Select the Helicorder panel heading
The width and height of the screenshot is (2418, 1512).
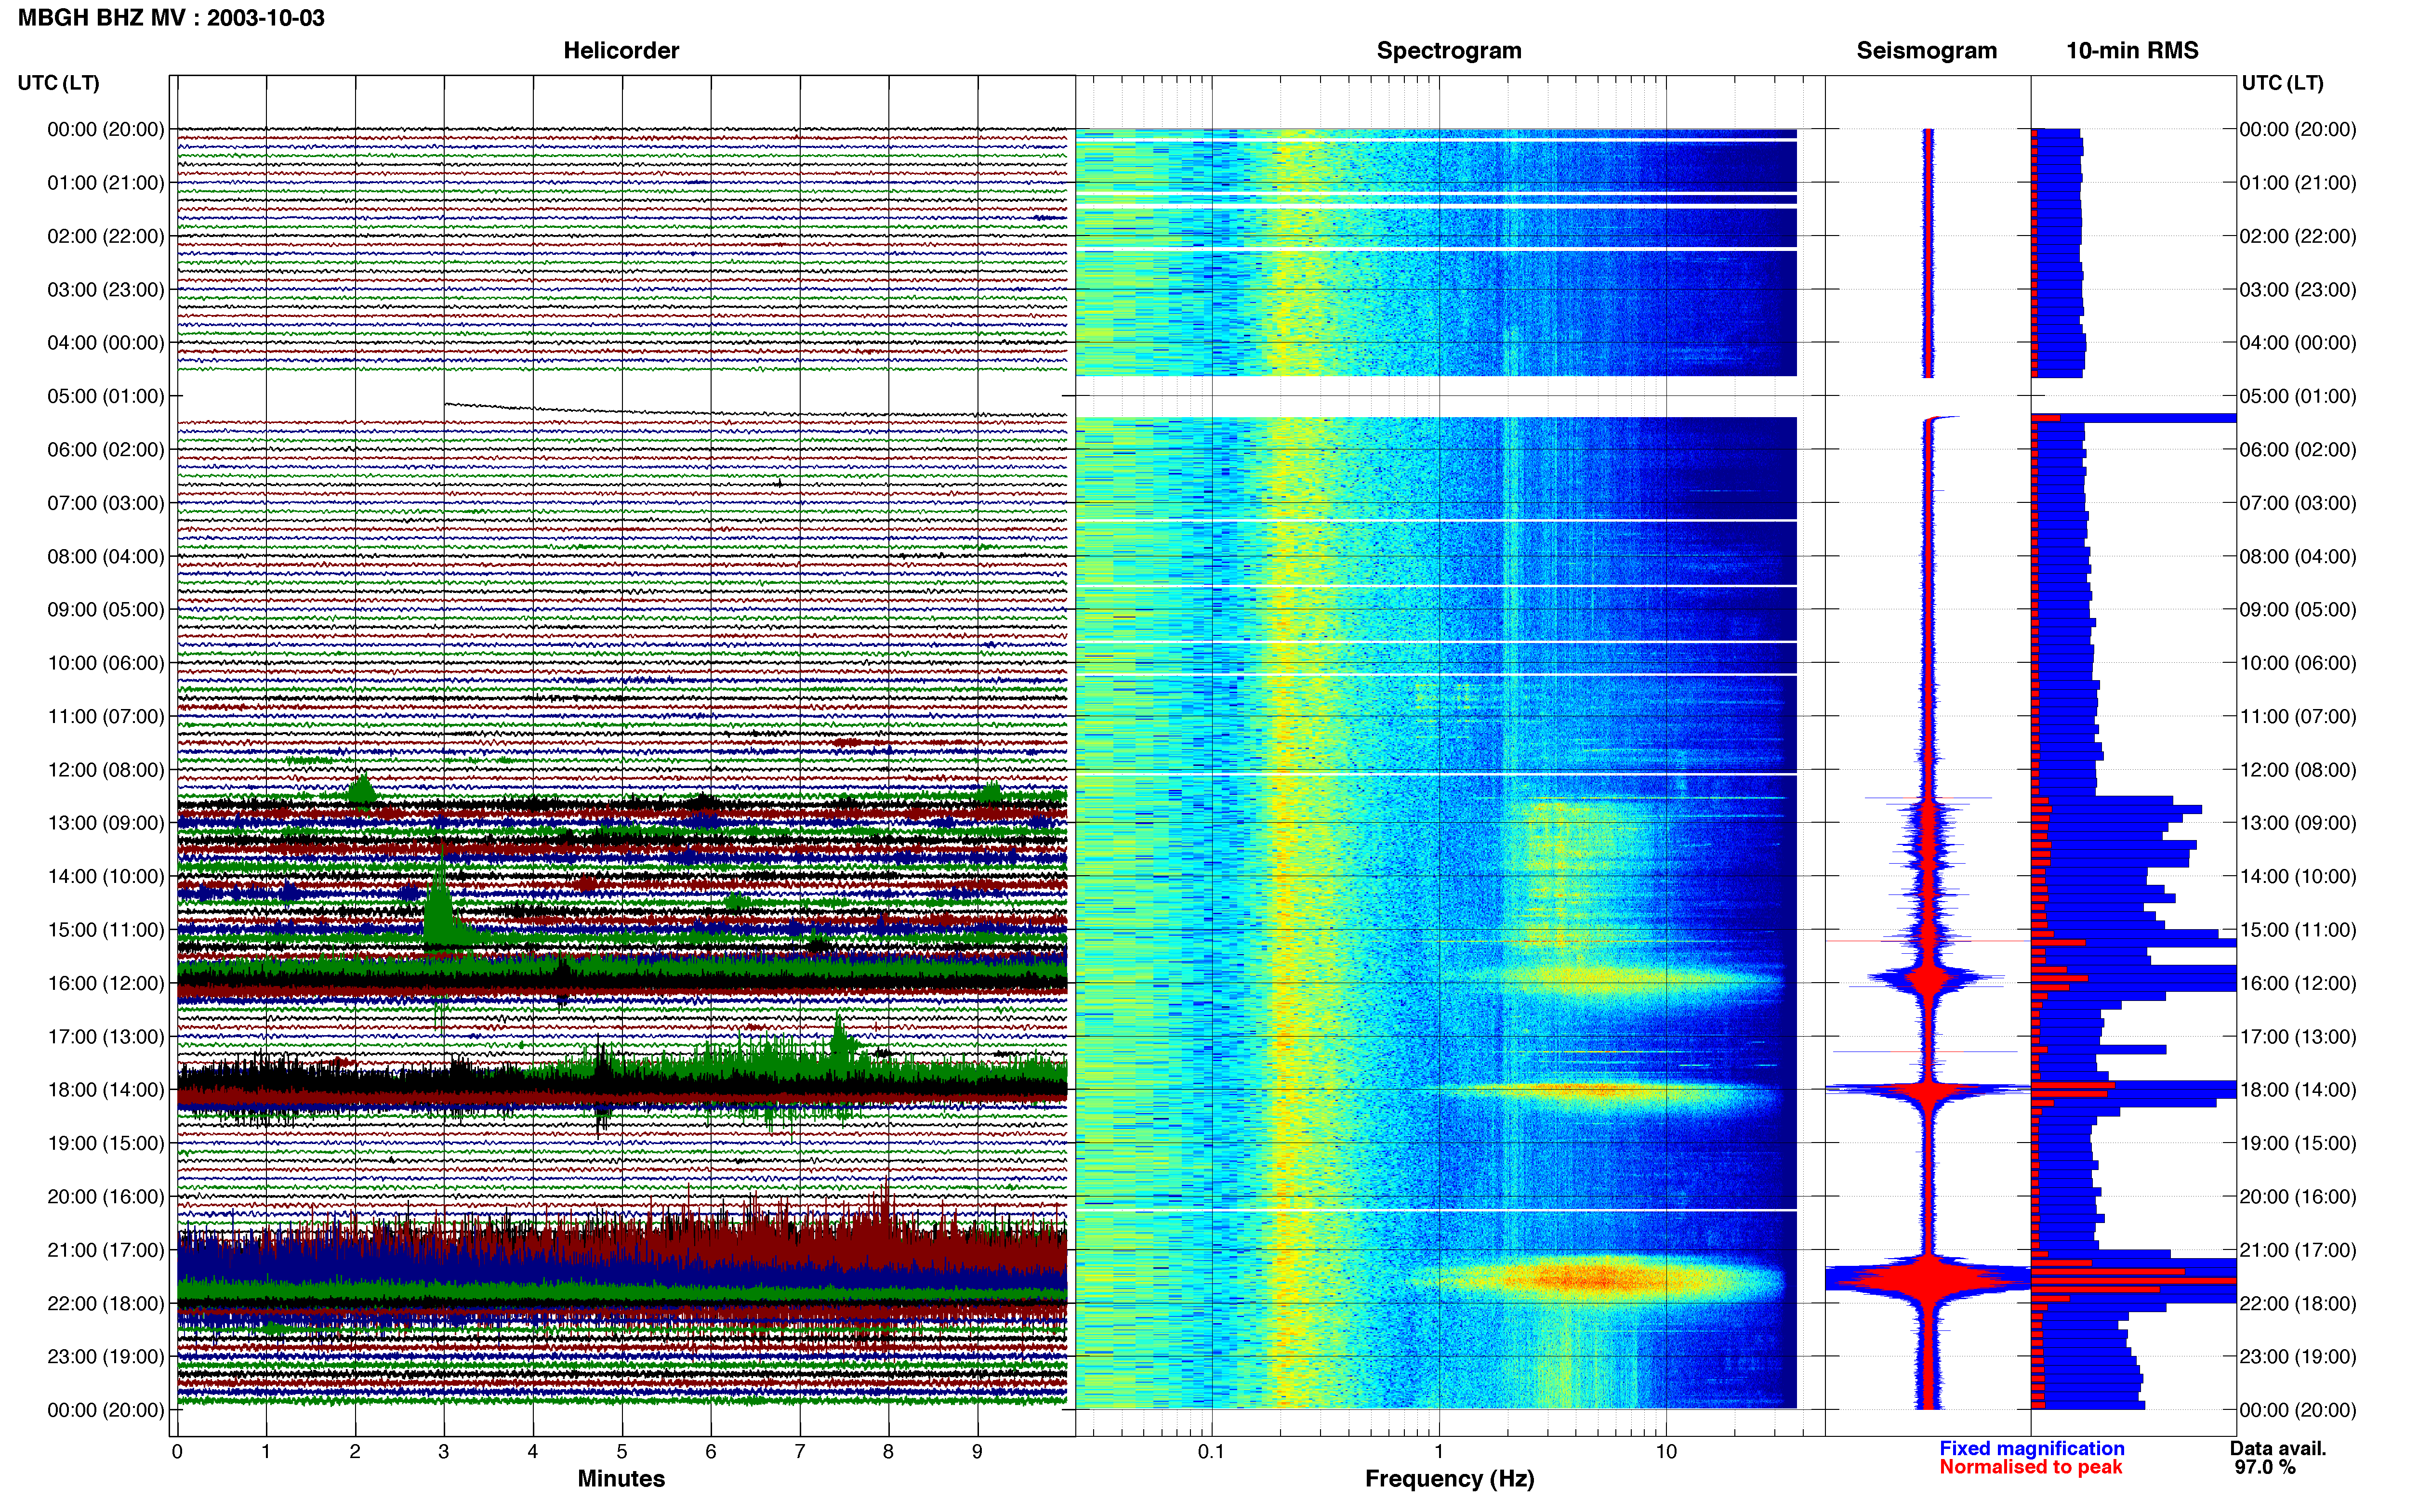621,50
